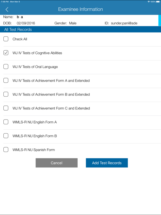The image size is (161, 215).
Task: Check WMLS-R NU Spanish Form box
Action: coord(6,149)
